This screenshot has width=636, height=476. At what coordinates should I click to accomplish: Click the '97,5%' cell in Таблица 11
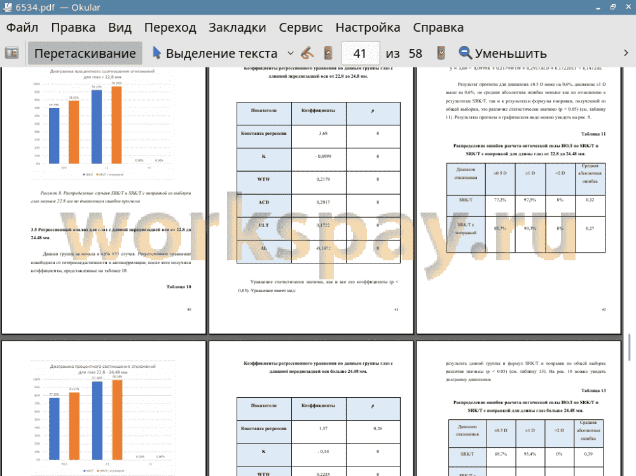[530, 206]
